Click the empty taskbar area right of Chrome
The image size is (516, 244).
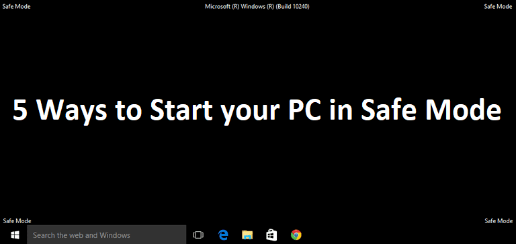(x=408, y=235)
